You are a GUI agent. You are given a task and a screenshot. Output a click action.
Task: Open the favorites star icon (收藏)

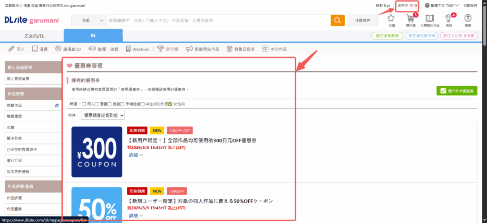[x=391, y=20]
